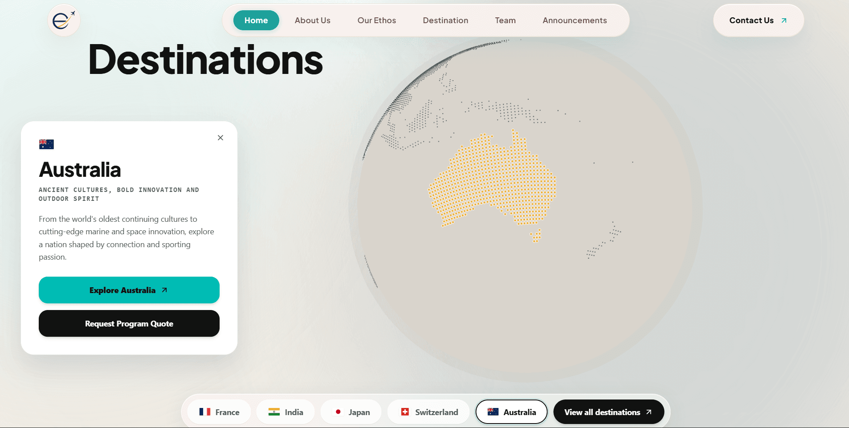Screen dimensions: 849x428
Task: Close the Australia info card
Action: (x=220, y=138)
